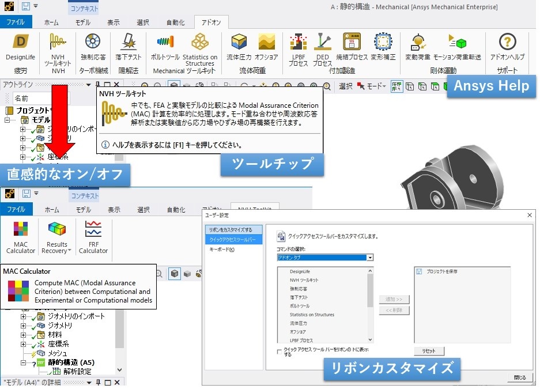Viewport: 540px width, 389px height.
Task: Toggle the isometric cube view icon in lower toolbar
Action: (175, 274)
